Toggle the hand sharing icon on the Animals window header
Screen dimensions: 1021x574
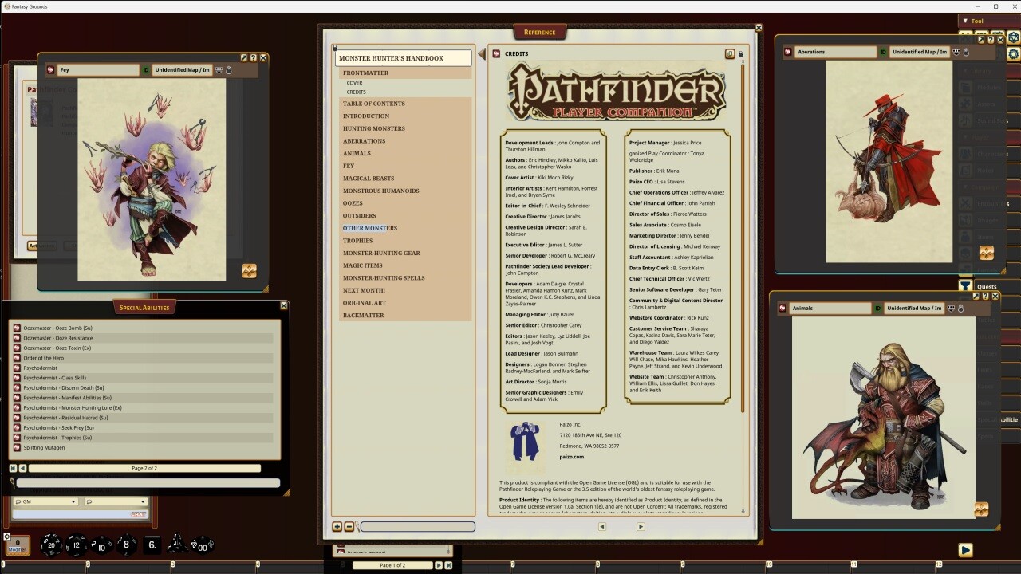[962, 309]
